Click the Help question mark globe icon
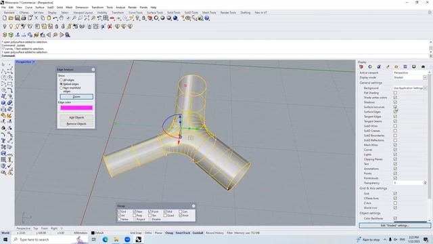The image size is (433, 244). pos(207,18)
